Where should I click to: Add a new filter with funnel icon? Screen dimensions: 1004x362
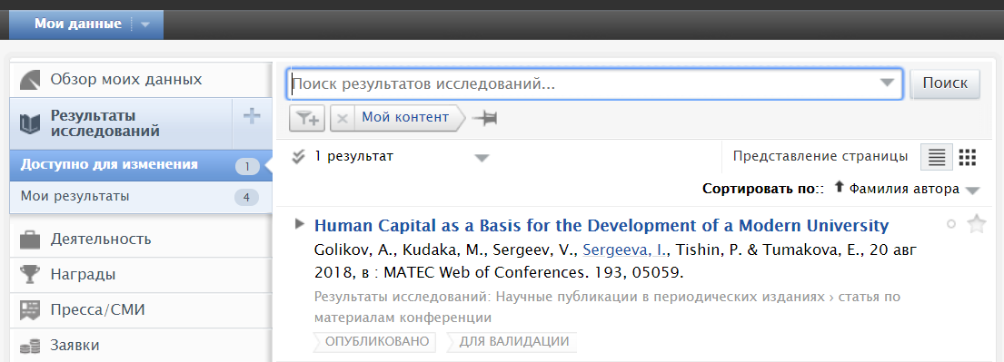[308, 118]
